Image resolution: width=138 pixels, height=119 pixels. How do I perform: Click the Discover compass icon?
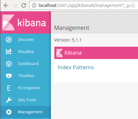9,40
